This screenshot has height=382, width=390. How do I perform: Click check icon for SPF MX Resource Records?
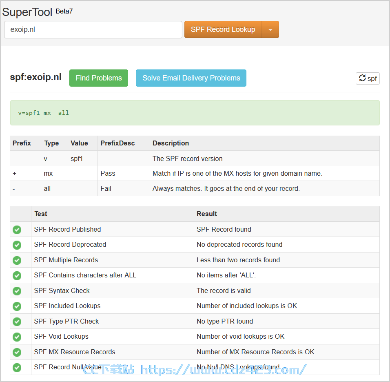click(x=17, y=352)
